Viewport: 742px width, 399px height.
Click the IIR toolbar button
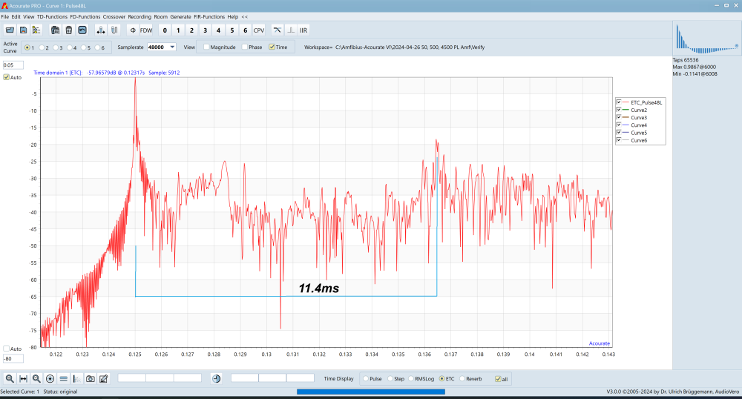pos(303,30)
